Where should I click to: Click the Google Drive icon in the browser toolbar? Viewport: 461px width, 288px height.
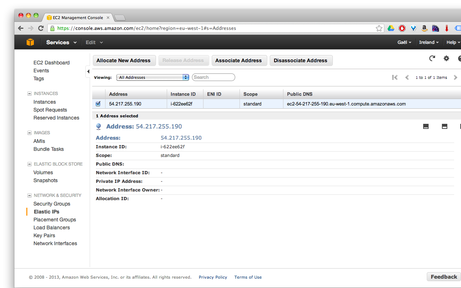pyautogui.click(x=391, y=28)
